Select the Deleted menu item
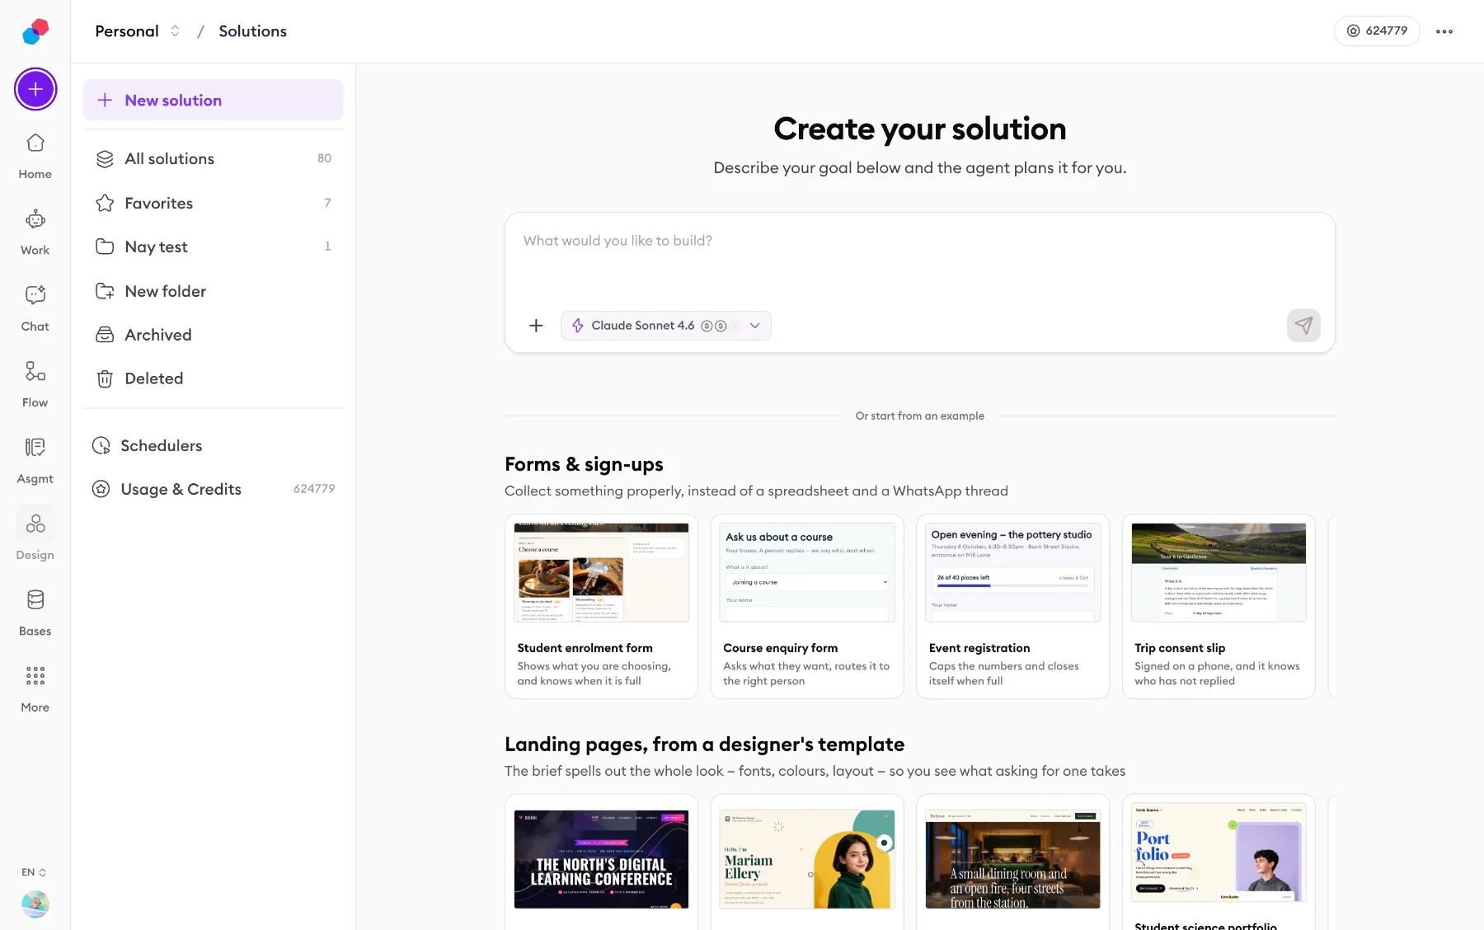Viewport: 1484px width, 930px height. pos(213,378)
